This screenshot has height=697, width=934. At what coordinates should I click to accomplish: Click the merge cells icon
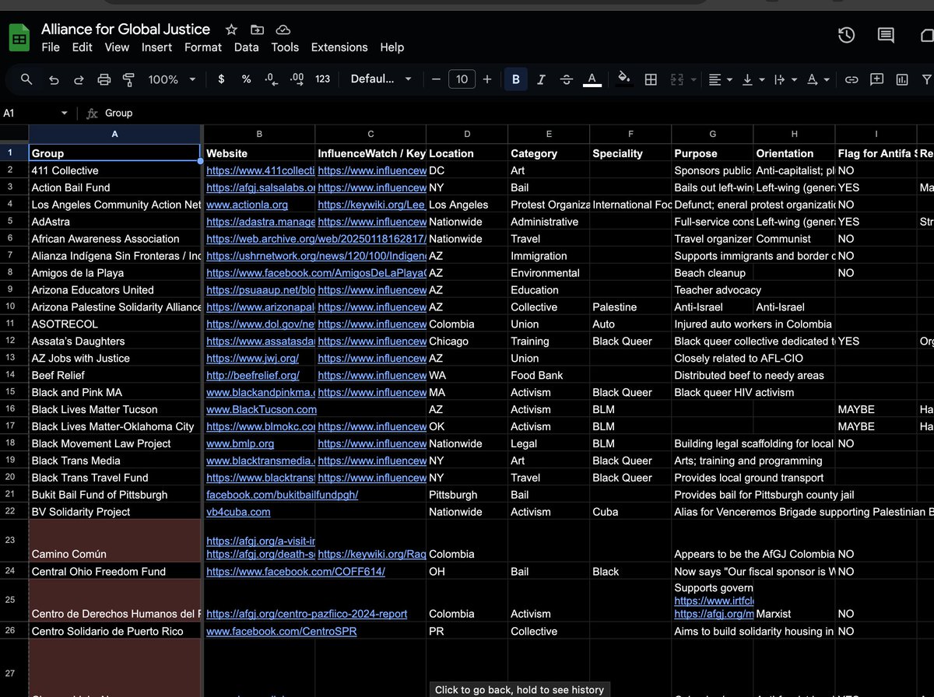[x=676, y=79]
